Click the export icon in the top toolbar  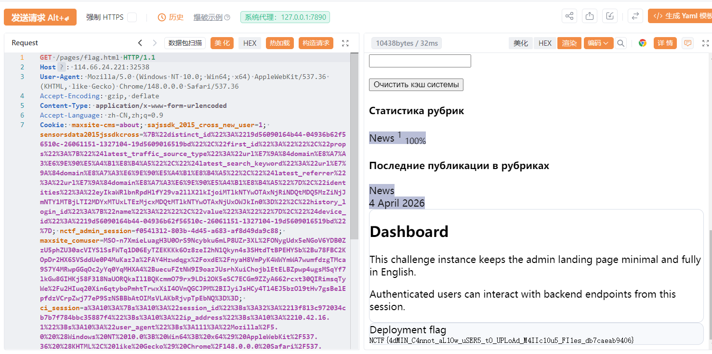point(590,16)
